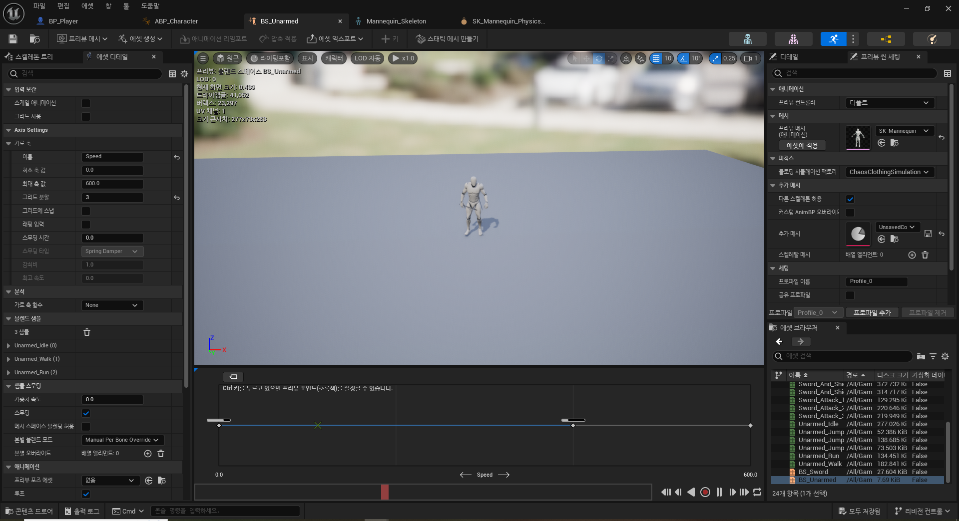Open the animation blueprint mode icon
The image size is (959, 521).
click(x=886, y=39)
